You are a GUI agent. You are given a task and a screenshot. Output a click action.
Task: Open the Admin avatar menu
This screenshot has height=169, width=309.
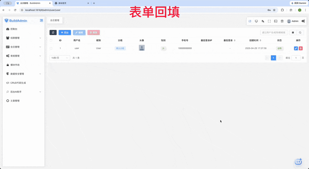[293, 21]
